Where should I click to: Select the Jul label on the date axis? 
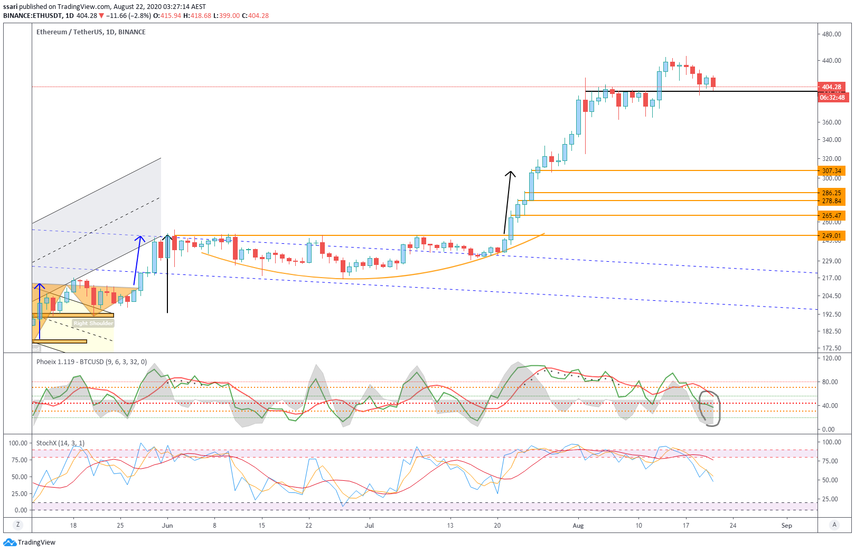pos(369,525)
